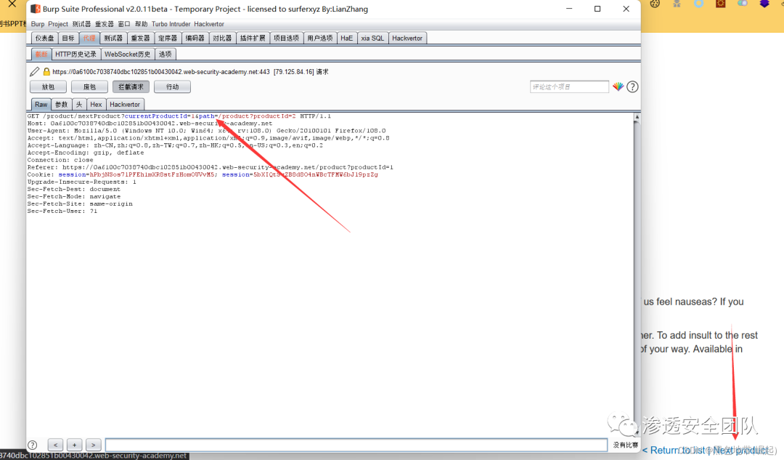Click the Accept-Language header line
This screenshot has height=460, width=784.
tap(175, 145)
